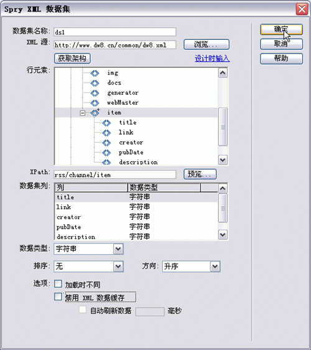Select the pubDate element under item
Screen dimensions: 311x350
pyautogui.click(x=131, y=153)
